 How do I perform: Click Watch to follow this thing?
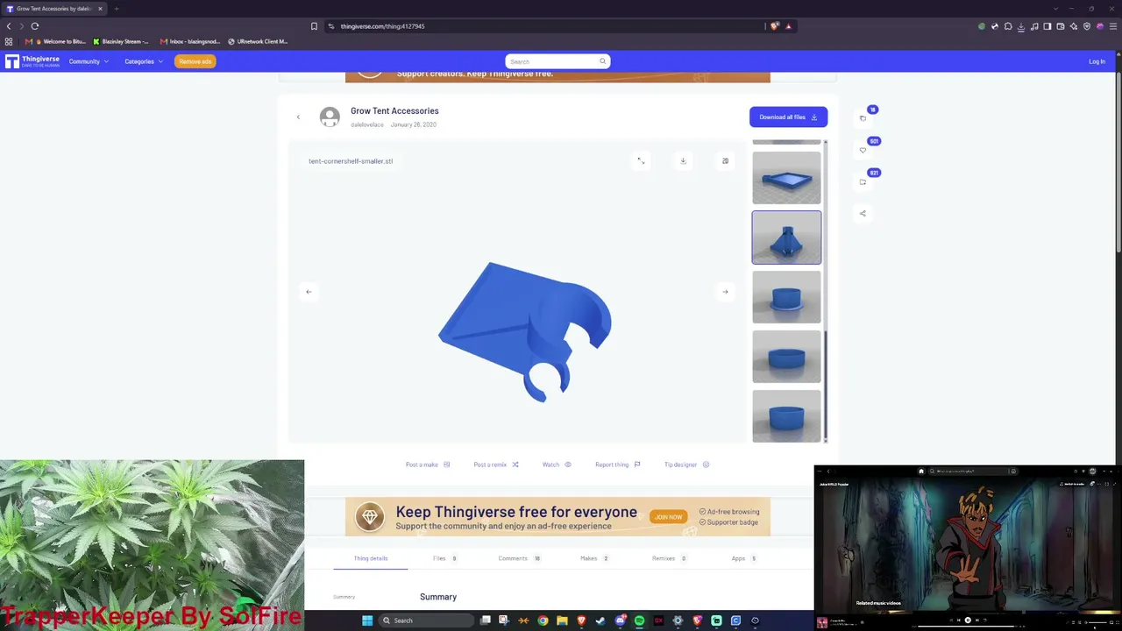(x=557, y=464)
